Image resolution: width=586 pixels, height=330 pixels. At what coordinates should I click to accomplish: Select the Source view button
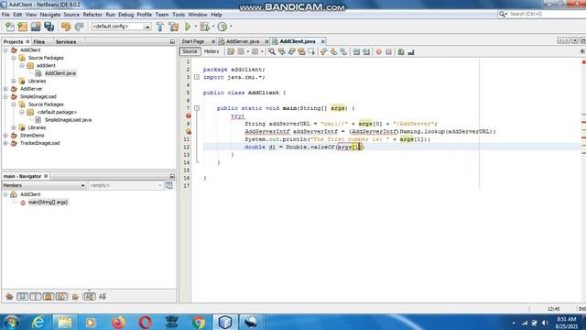[x=190, y=51]
